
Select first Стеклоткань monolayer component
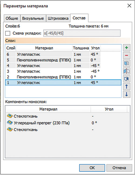[x=22, y=116]
